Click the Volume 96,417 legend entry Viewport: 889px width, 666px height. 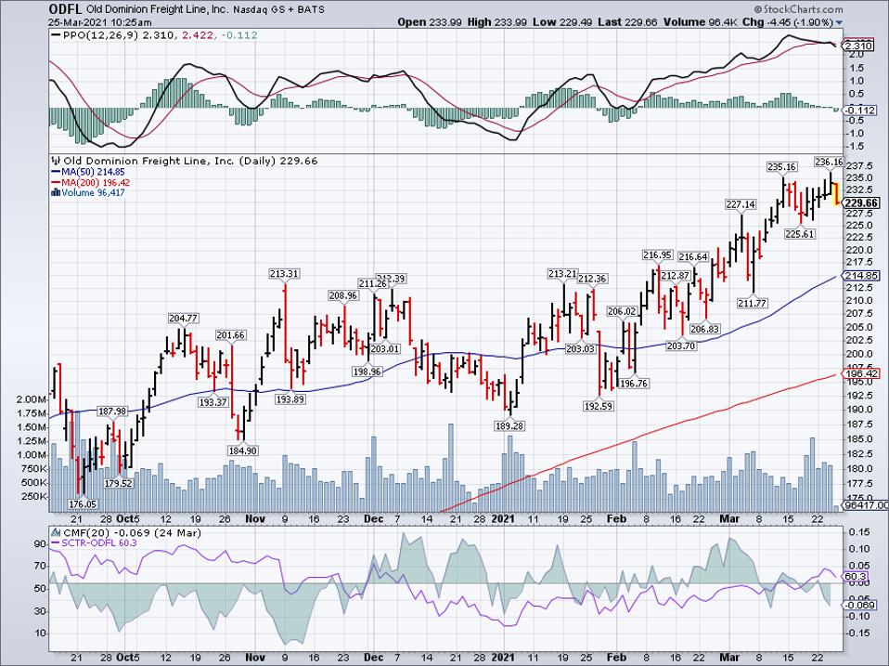93,193
